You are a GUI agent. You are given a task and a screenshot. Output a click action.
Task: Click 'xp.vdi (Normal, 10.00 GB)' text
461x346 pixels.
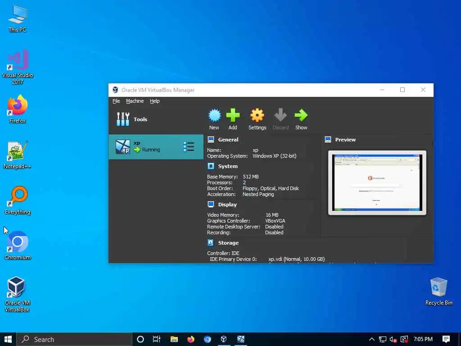click(x=297, y=259)
